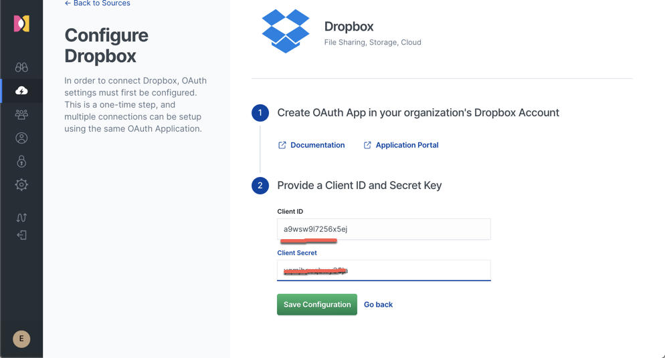Click the Dropbox logo image
The width and height of the screenshot is (665, 358).
(x=286, y=31)
